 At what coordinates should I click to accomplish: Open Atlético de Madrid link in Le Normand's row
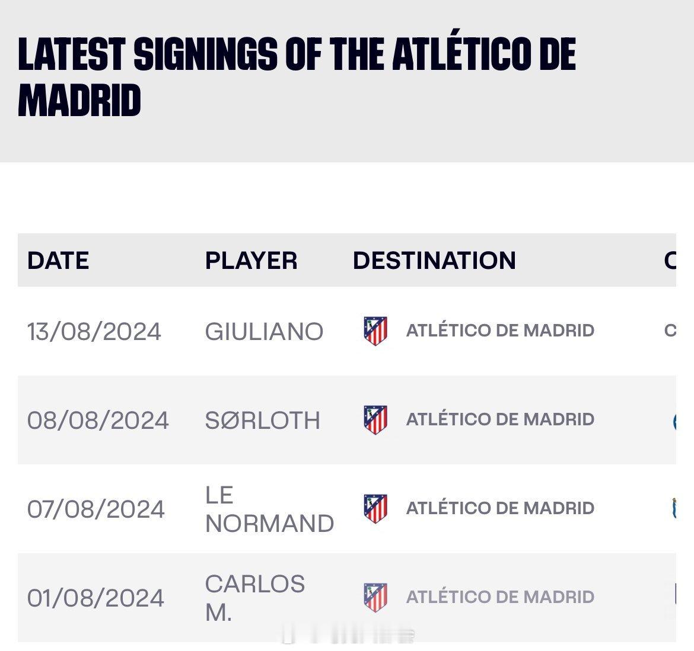500,508
